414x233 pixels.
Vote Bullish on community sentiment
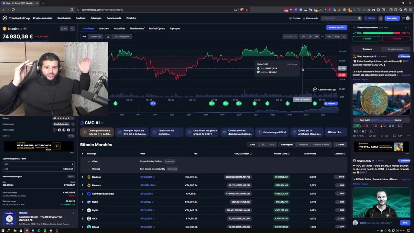[366, 39]
